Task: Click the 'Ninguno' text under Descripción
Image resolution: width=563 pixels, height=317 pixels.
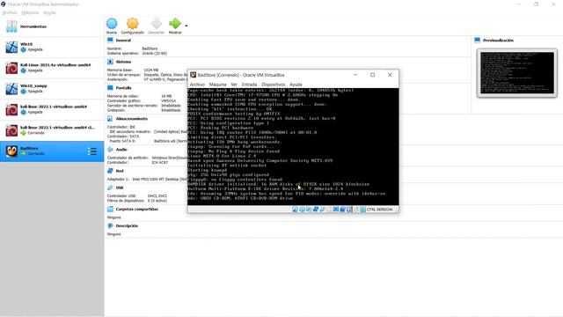Action: [113, 234]
